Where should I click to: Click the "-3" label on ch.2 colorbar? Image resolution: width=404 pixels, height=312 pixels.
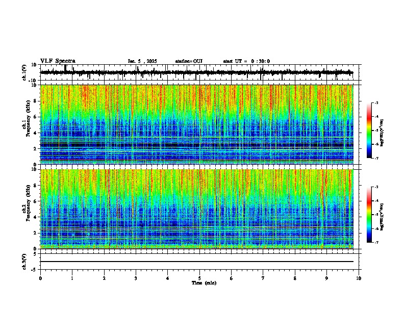(x=376, y=187)
